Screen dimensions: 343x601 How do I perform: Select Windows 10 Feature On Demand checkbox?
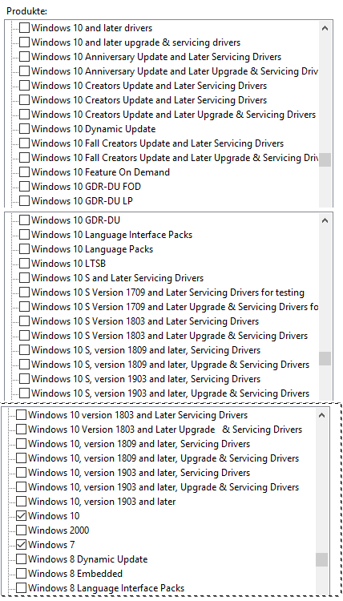24,172
